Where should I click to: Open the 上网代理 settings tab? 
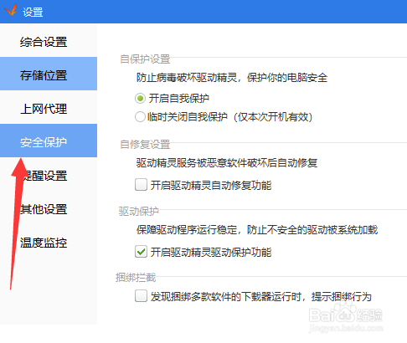coord(49,107)
